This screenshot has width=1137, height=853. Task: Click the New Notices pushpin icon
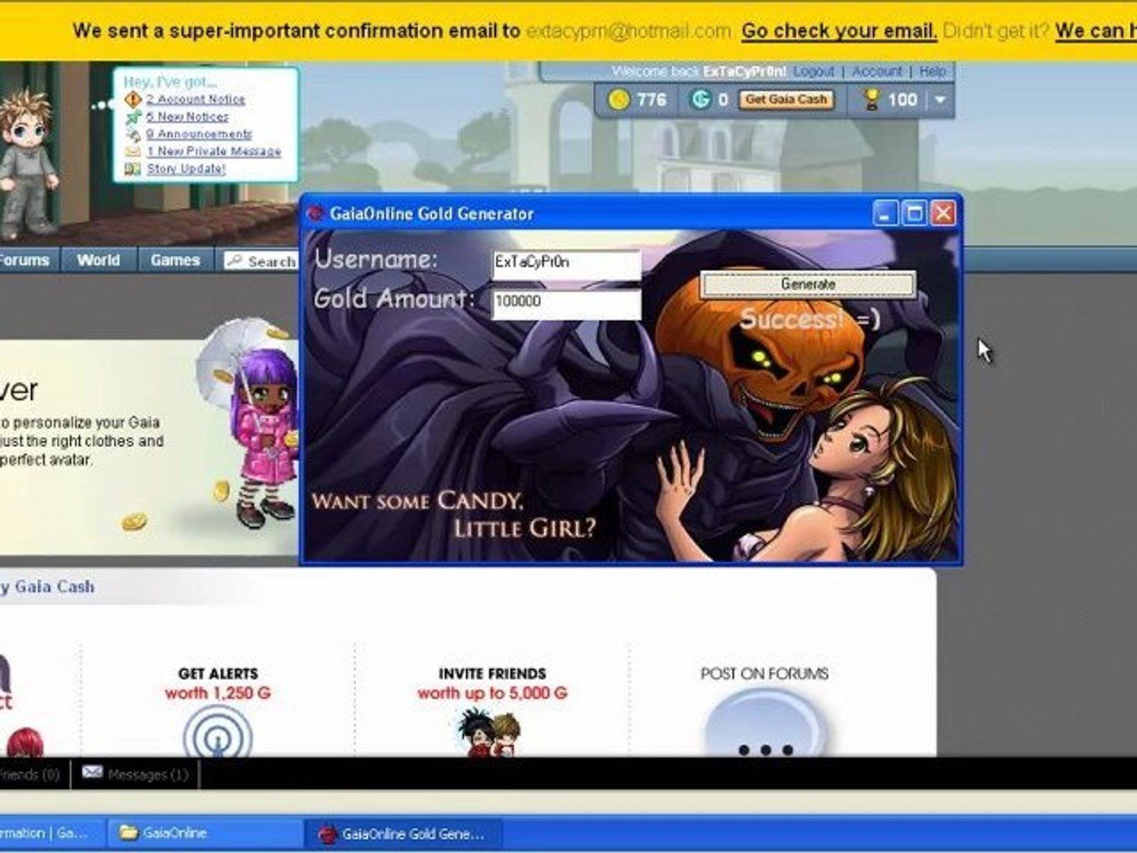(x=133, y=117)
